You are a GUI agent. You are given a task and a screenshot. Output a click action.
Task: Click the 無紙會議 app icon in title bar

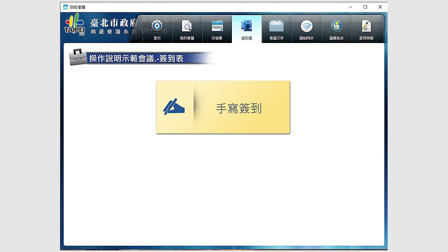66,7
